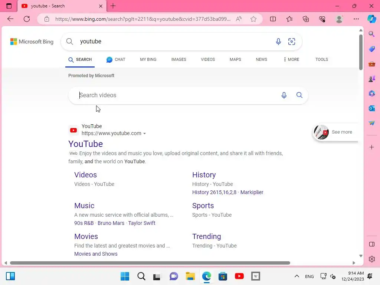Open the TOOLS option
The width and height of the screenshot is (380, 285).
[x=322, y=59]
